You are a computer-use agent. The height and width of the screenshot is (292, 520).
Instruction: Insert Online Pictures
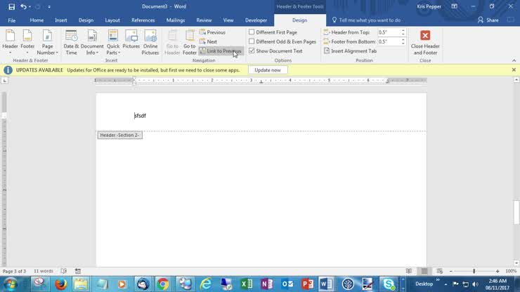150,41
